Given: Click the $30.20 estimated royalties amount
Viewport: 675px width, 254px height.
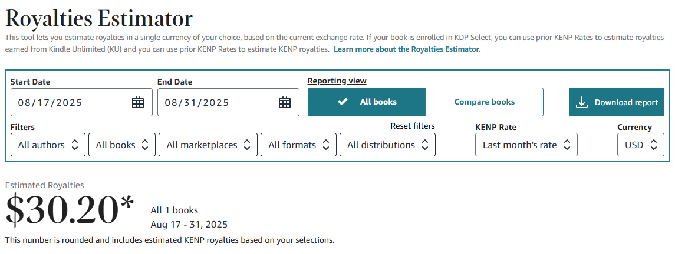Looking at the screenshot, I should click(70, 210).
